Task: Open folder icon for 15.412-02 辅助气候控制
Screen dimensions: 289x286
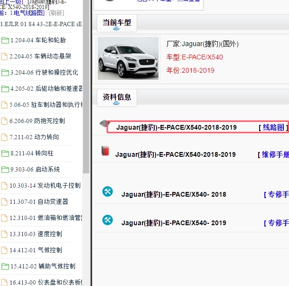Action: [5, 267]
